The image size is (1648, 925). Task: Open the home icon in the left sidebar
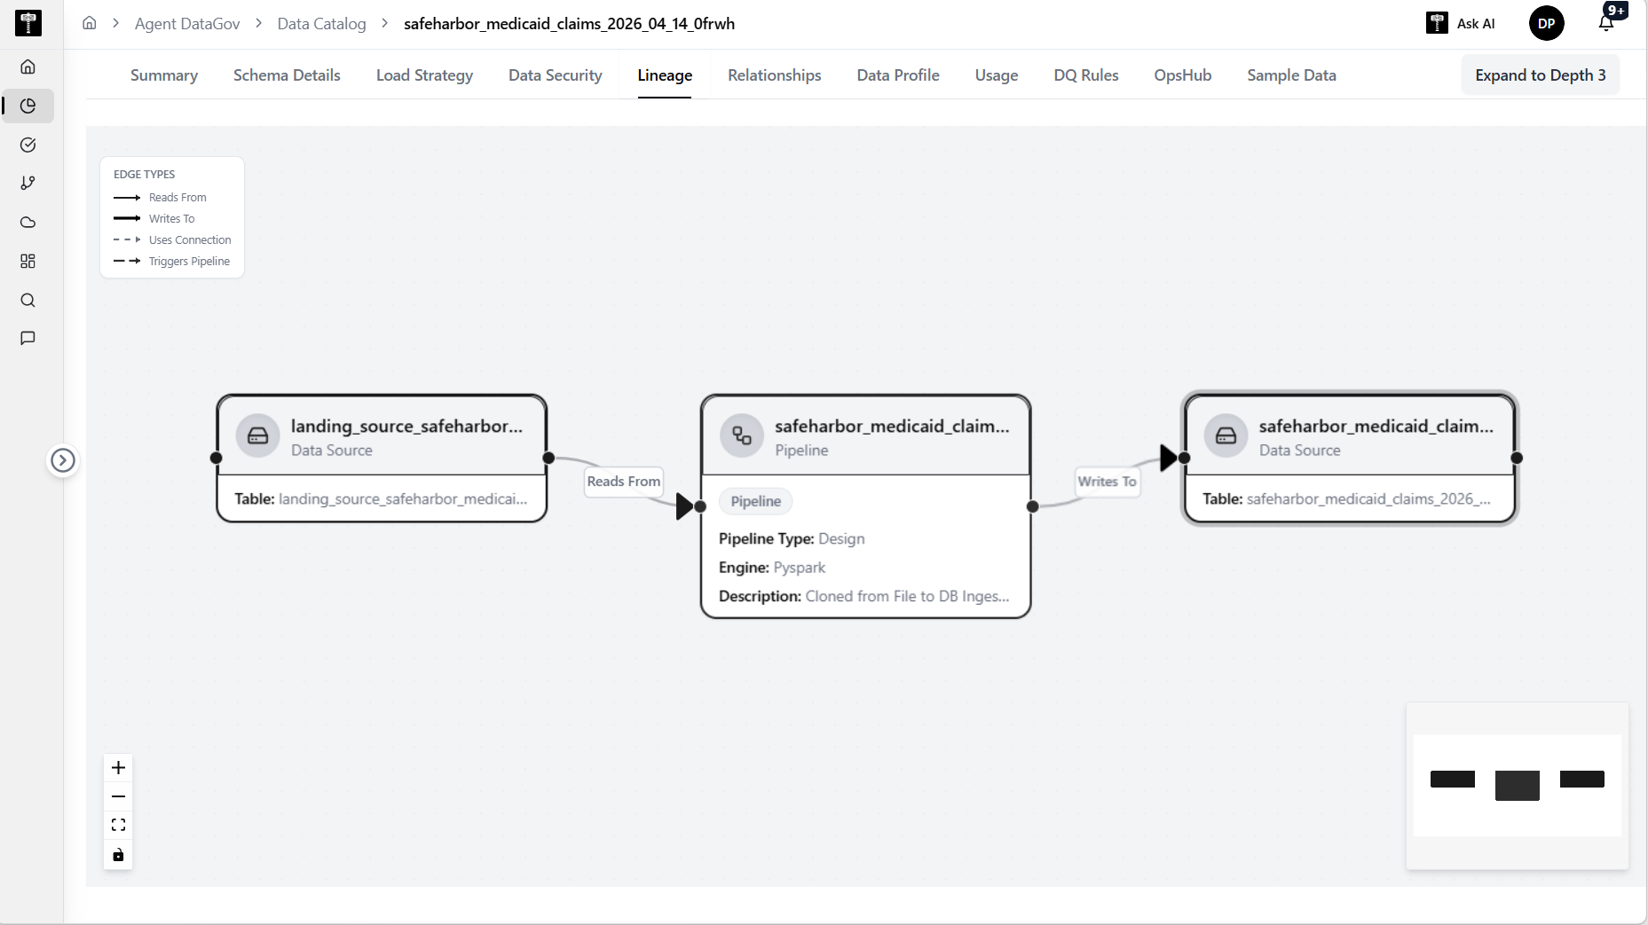[x=28, y=67]
